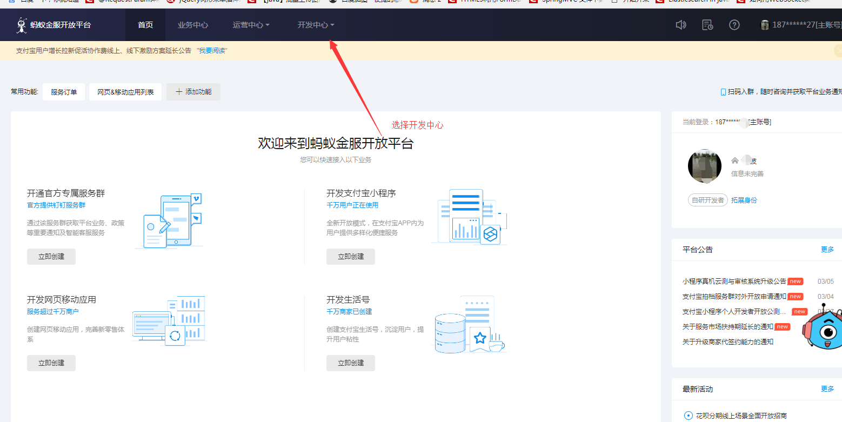Open 网页&移动应用列表 shortcut
842x422 pixels.
pyautogui.click(x=125, y=92)
